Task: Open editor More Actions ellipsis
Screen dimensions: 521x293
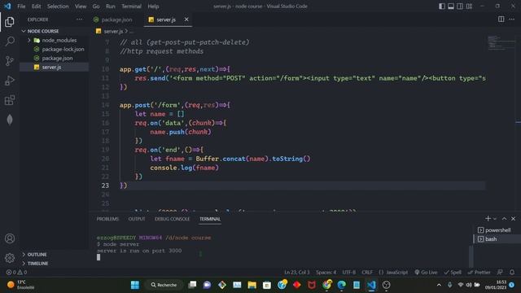Action: (x=511, y=20)
